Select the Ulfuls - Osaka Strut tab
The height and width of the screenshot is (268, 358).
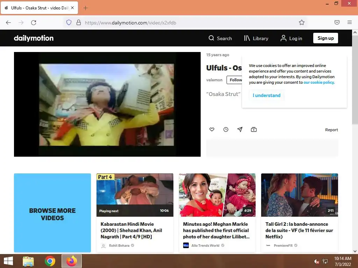point(39,8)
